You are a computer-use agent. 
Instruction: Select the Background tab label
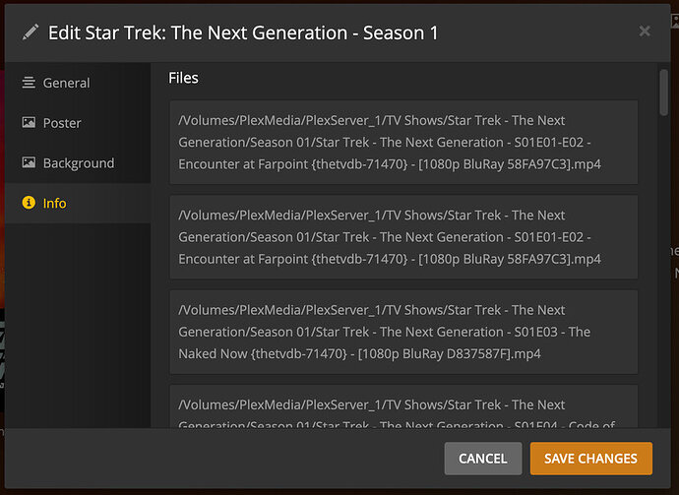tap(79, 163)
